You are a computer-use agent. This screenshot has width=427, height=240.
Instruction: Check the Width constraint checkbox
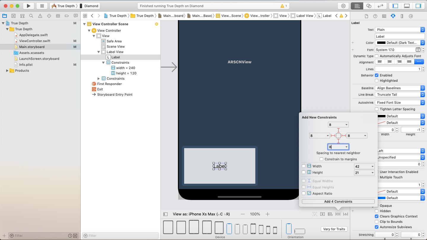pos(303,166)
